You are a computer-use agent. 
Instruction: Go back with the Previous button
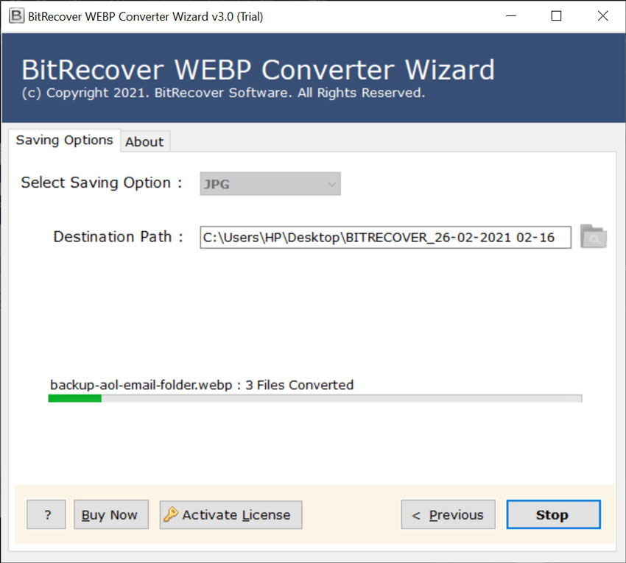(448, 514)
